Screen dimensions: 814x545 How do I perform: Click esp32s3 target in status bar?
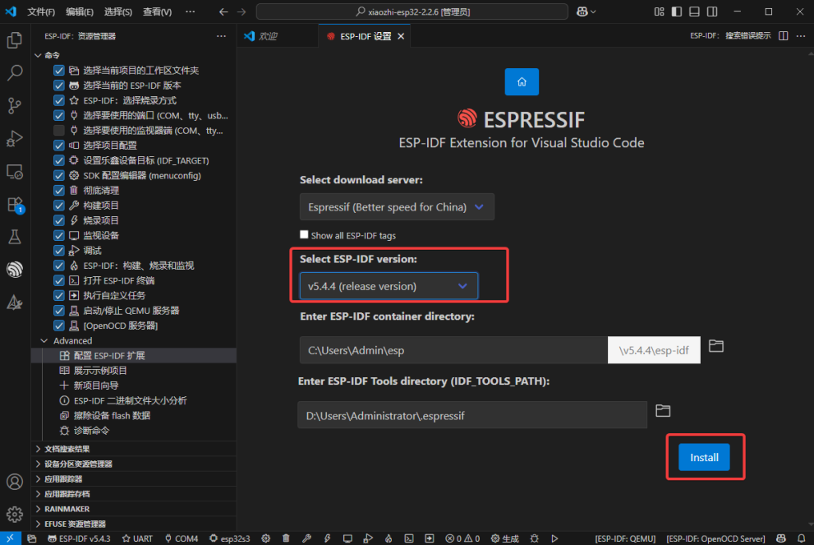229,538
